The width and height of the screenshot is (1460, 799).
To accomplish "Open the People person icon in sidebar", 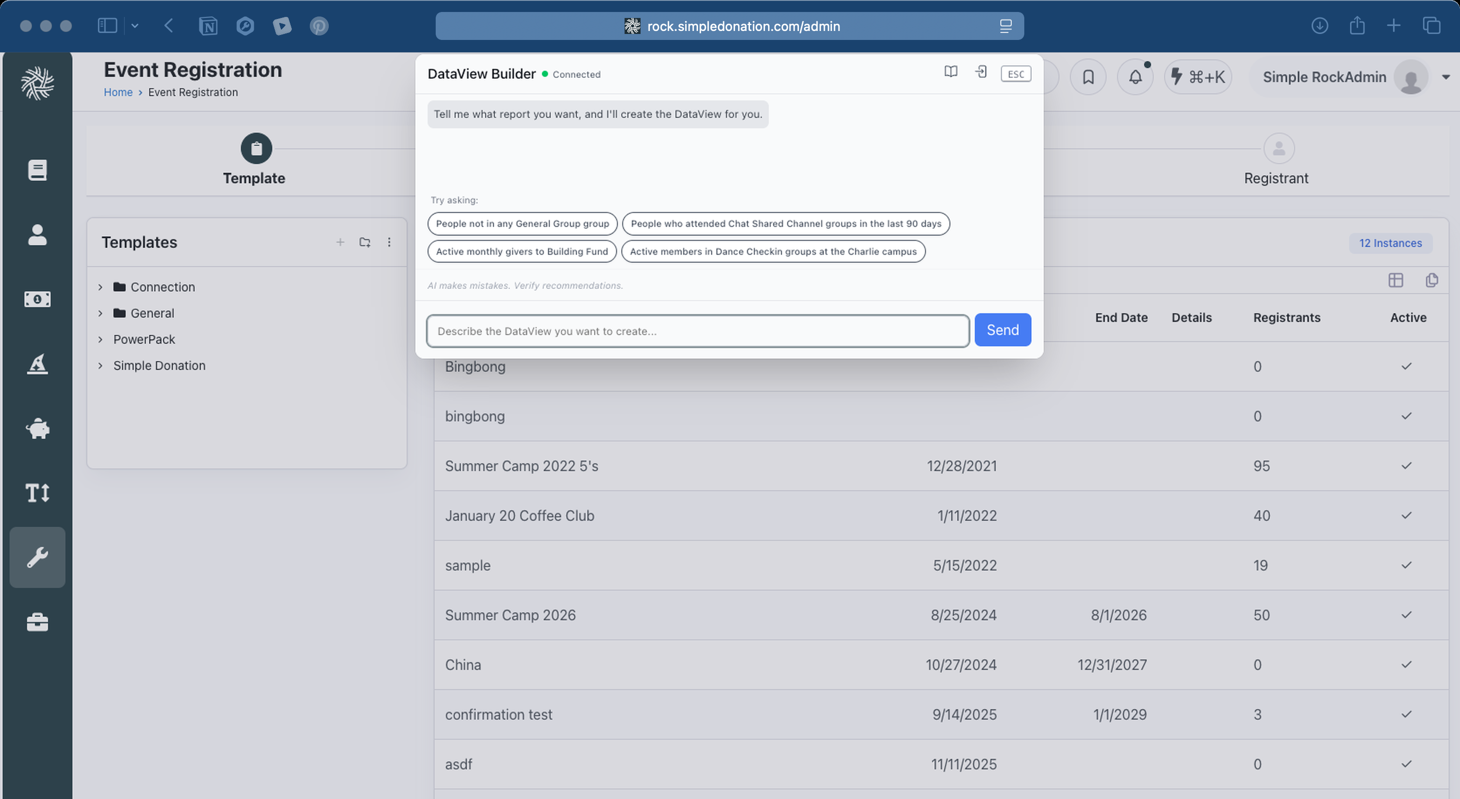I will pyautogui.click(x=37, y=234).
